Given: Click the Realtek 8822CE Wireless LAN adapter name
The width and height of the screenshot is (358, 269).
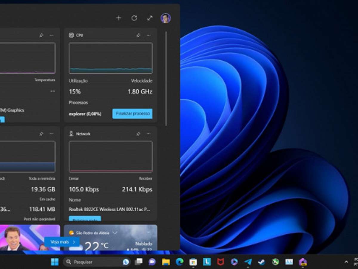Looking at the screenshot, I should click(109, 209).
